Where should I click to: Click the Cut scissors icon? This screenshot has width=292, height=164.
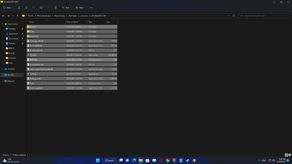19,8
